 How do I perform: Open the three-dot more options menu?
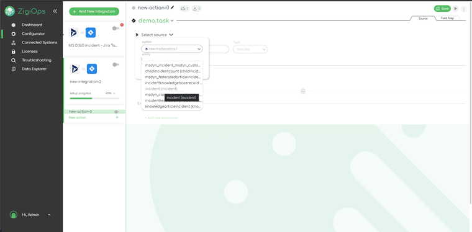click(463, 9)
